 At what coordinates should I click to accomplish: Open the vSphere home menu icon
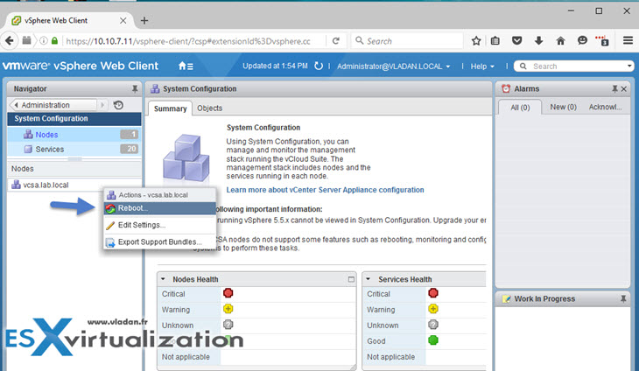click(x=186, y=66)
